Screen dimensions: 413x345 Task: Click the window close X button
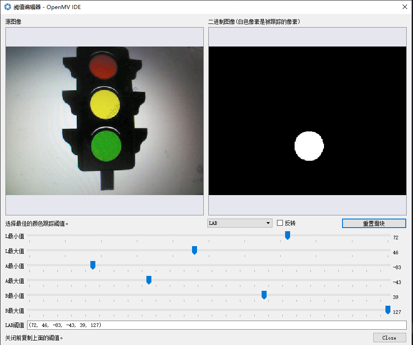405,7
